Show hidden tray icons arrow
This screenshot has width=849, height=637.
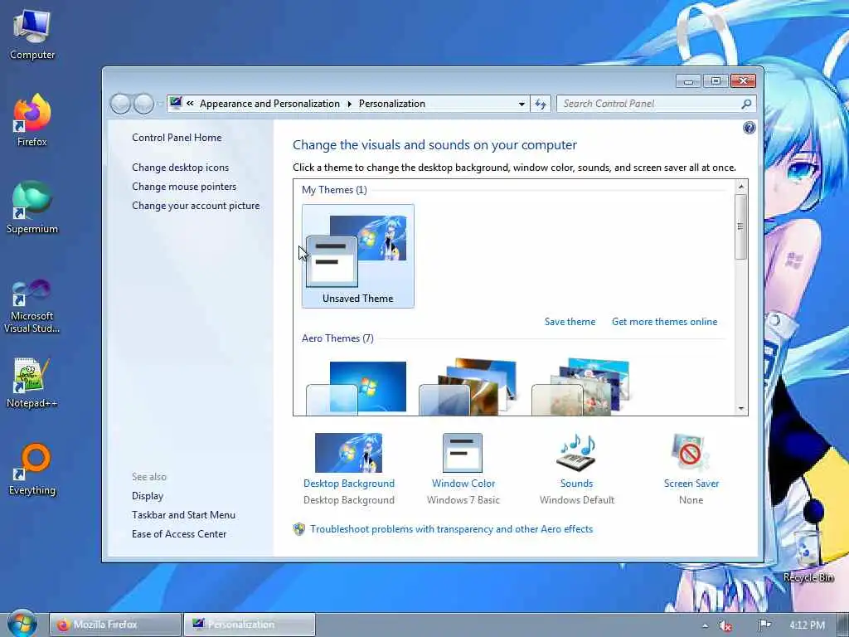point(705,625)
